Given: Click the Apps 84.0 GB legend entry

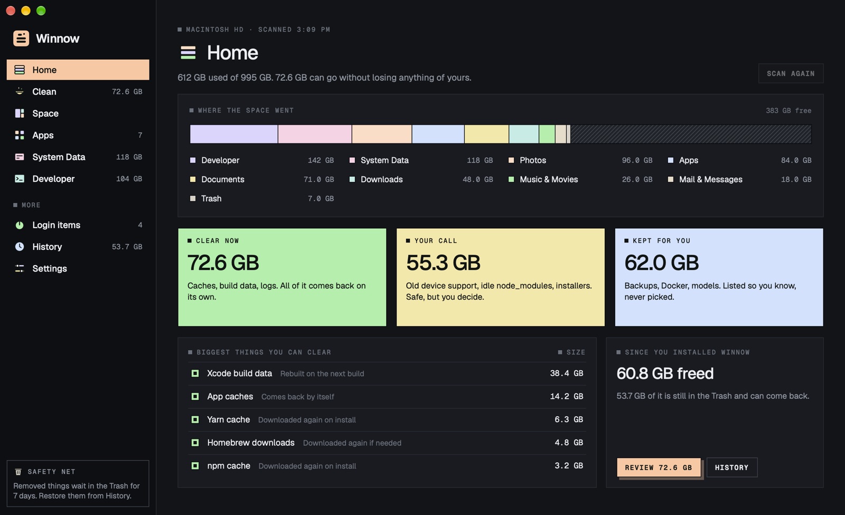Looking at the screenshot, I should (x=739, y=160).
